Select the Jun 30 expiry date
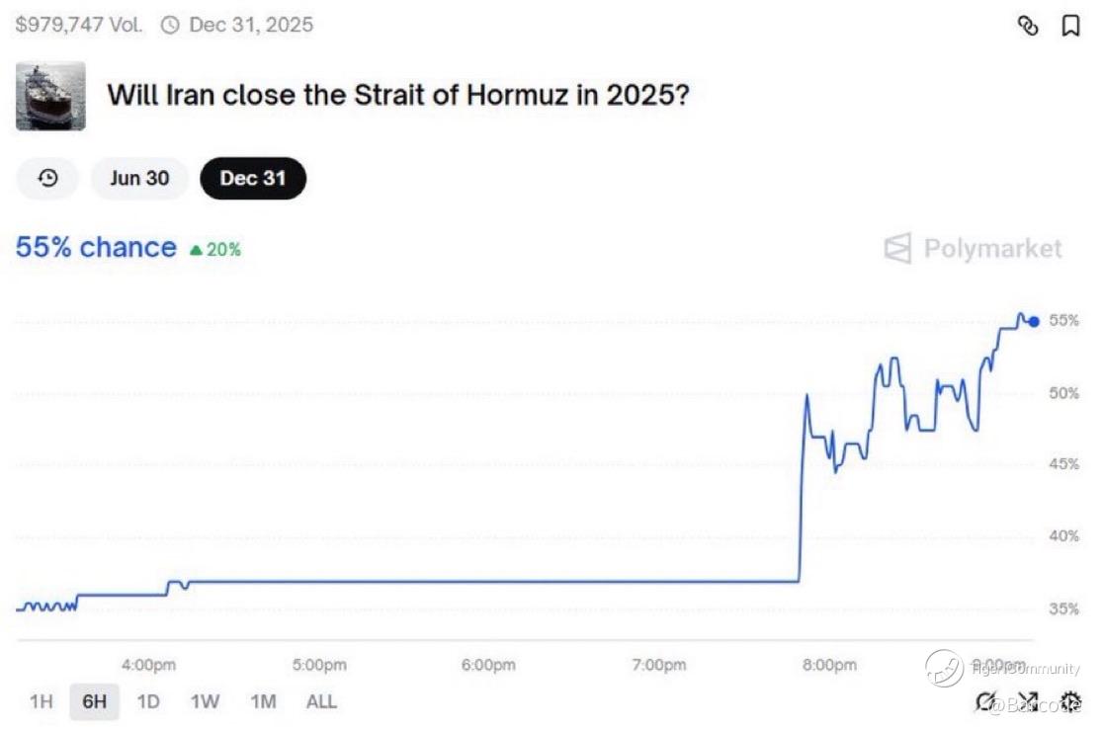1103x730 pixels. tap(139, 179)
